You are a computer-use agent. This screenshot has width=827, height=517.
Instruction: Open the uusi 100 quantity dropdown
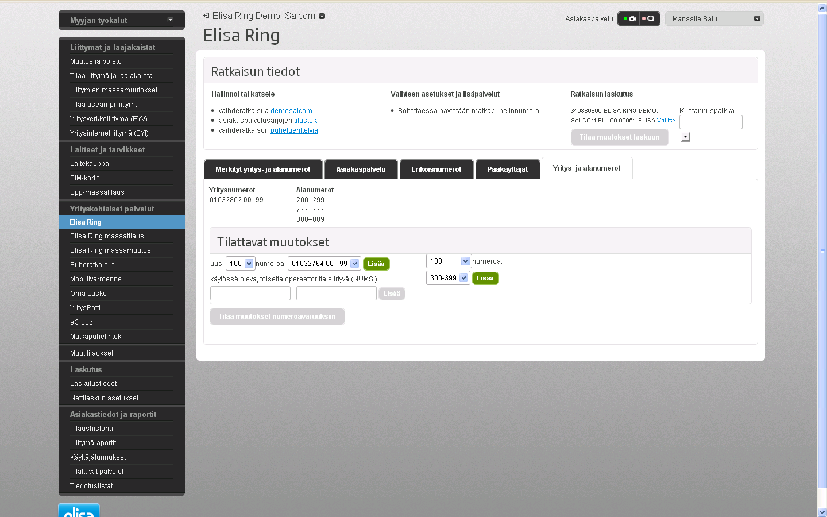coord(240,264)
